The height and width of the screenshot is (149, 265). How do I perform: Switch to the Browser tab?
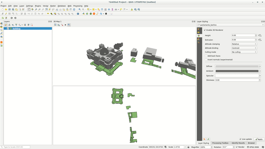(251, 143)
